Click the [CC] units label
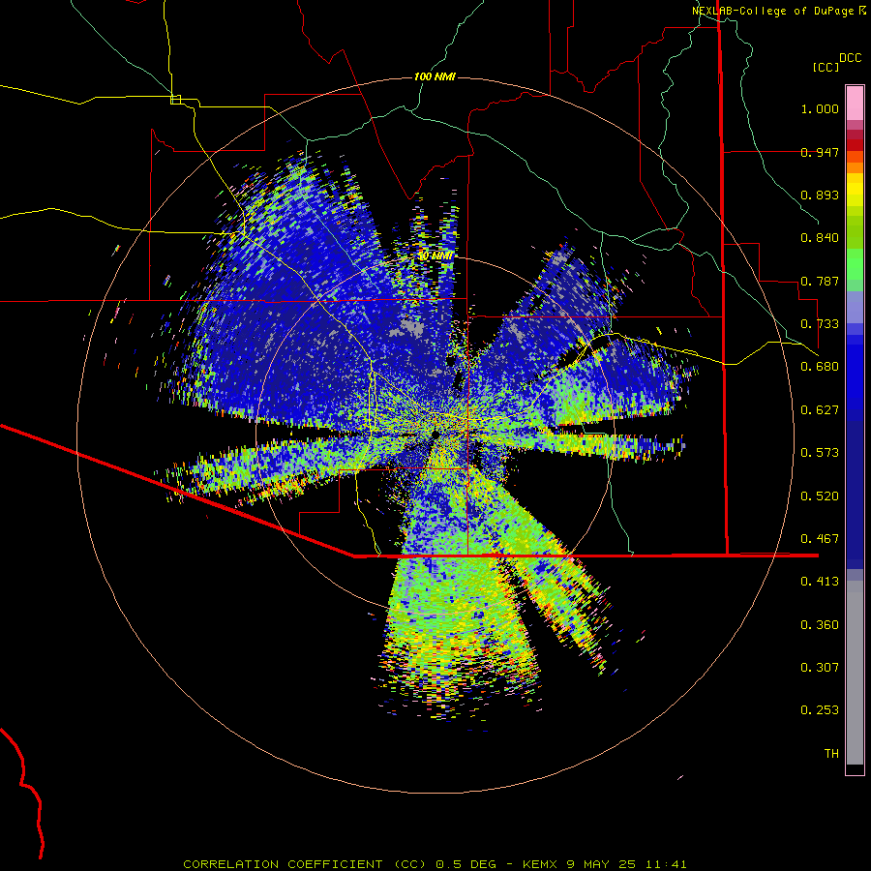Screen dimensions: 871x871 click(826, 67)
